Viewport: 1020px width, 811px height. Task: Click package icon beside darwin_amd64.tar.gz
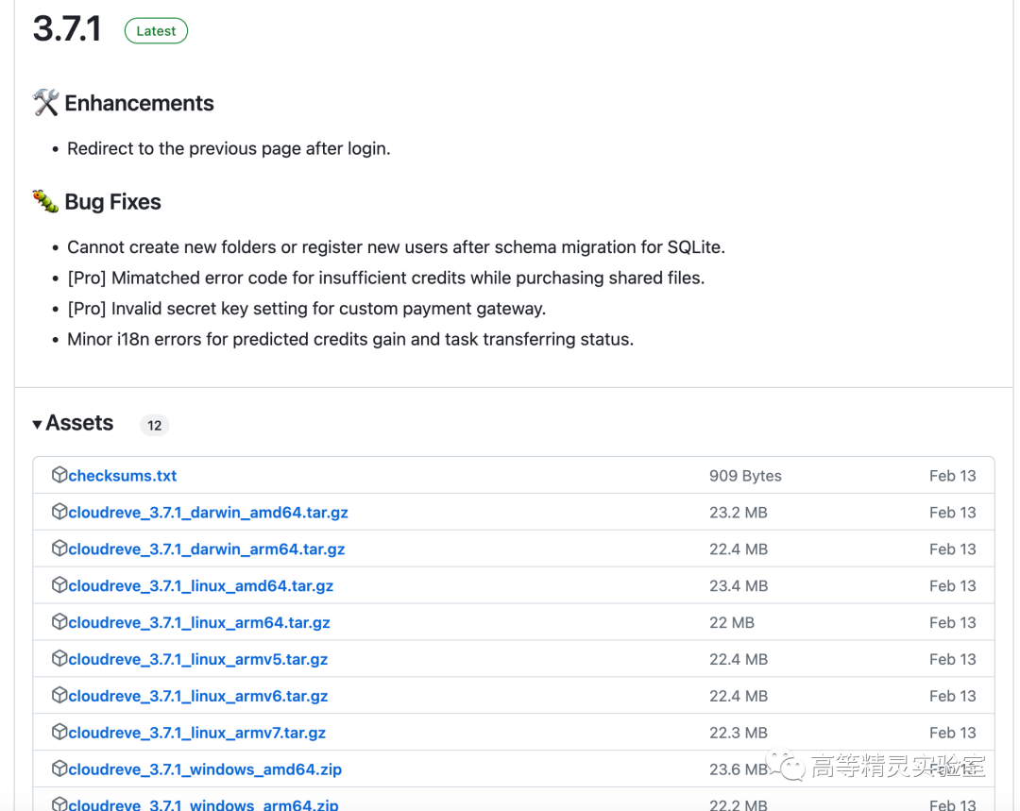click(x=59, y=511)
